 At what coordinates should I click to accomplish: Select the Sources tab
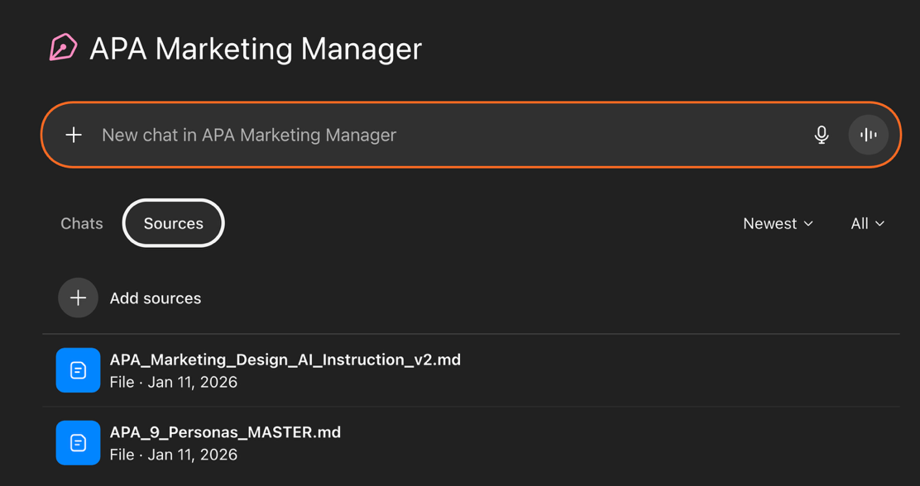click(174, 223)
